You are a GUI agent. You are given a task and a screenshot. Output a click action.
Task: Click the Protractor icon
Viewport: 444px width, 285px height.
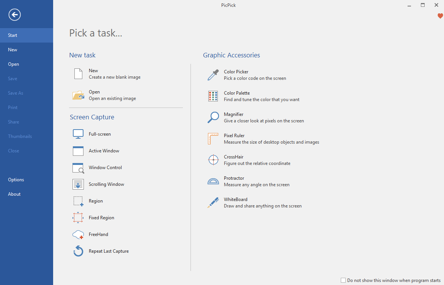pos(213,181)
